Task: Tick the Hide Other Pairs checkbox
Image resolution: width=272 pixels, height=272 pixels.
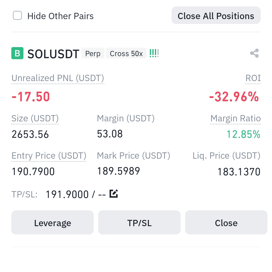Action: pos(17,15)
